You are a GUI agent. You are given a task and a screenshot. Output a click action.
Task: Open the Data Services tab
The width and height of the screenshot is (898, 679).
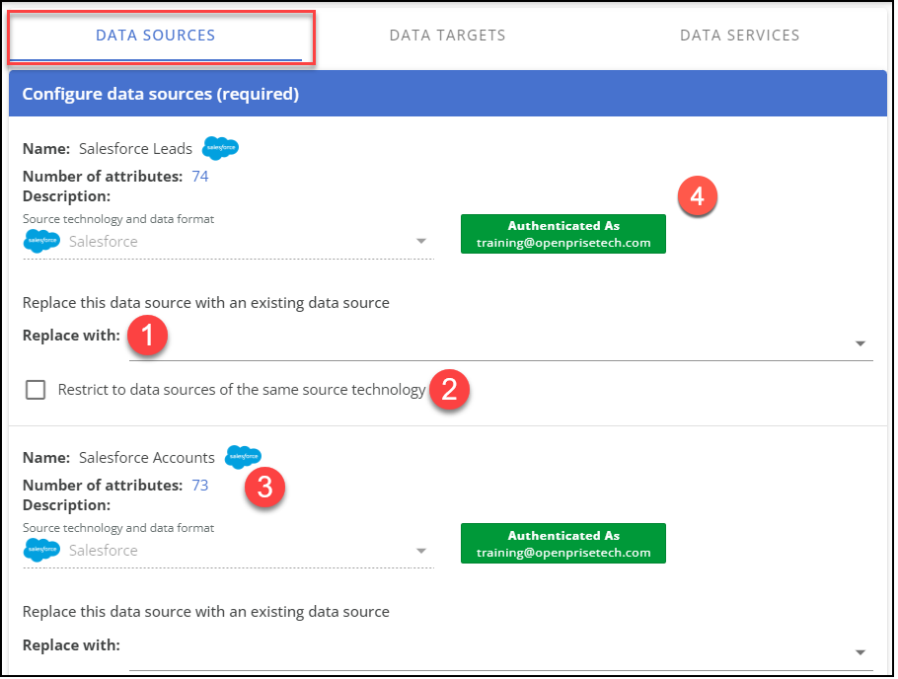coord(739,36)
